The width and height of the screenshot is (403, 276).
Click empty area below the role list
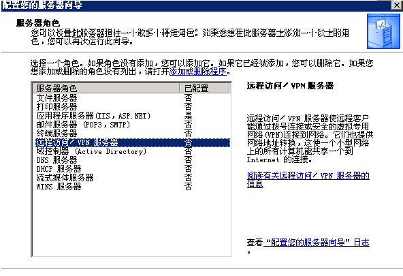pos(131,224)
